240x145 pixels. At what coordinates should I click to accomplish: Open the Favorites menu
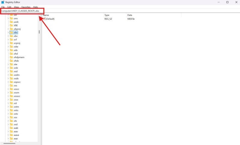[x=26, y=7]
